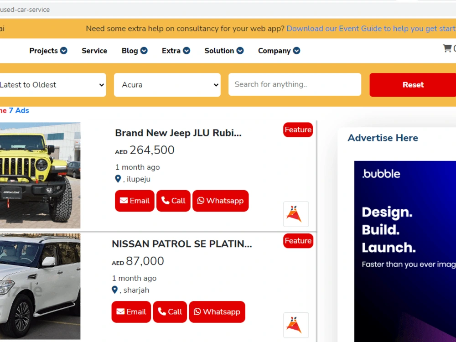Contact Jeep seller via Whatsapp

(220, 201)
